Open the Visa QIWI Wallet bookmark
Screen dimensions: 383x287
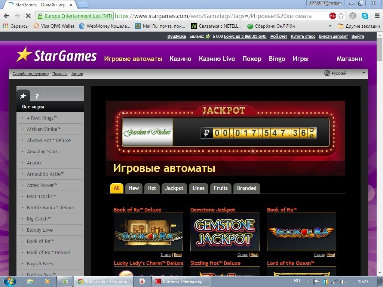[x=54, y=26]
